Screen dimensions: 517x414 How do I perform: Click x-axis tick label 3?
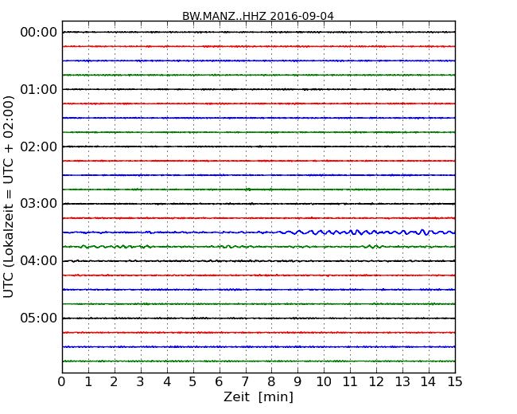tap(141, 382)
